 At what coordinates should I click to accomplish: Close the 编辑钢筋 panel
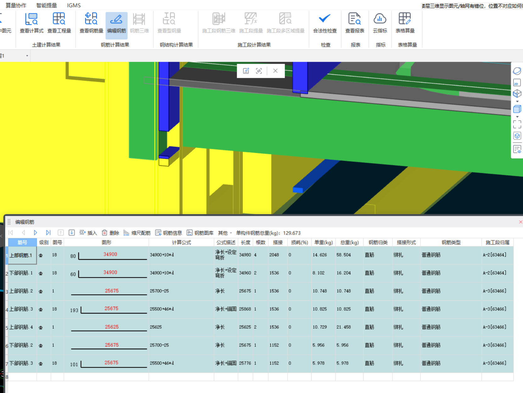point(520,222)
